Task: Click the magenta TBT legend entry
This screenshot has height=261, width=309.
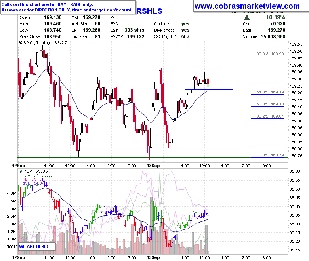Action: pos(31,179)
